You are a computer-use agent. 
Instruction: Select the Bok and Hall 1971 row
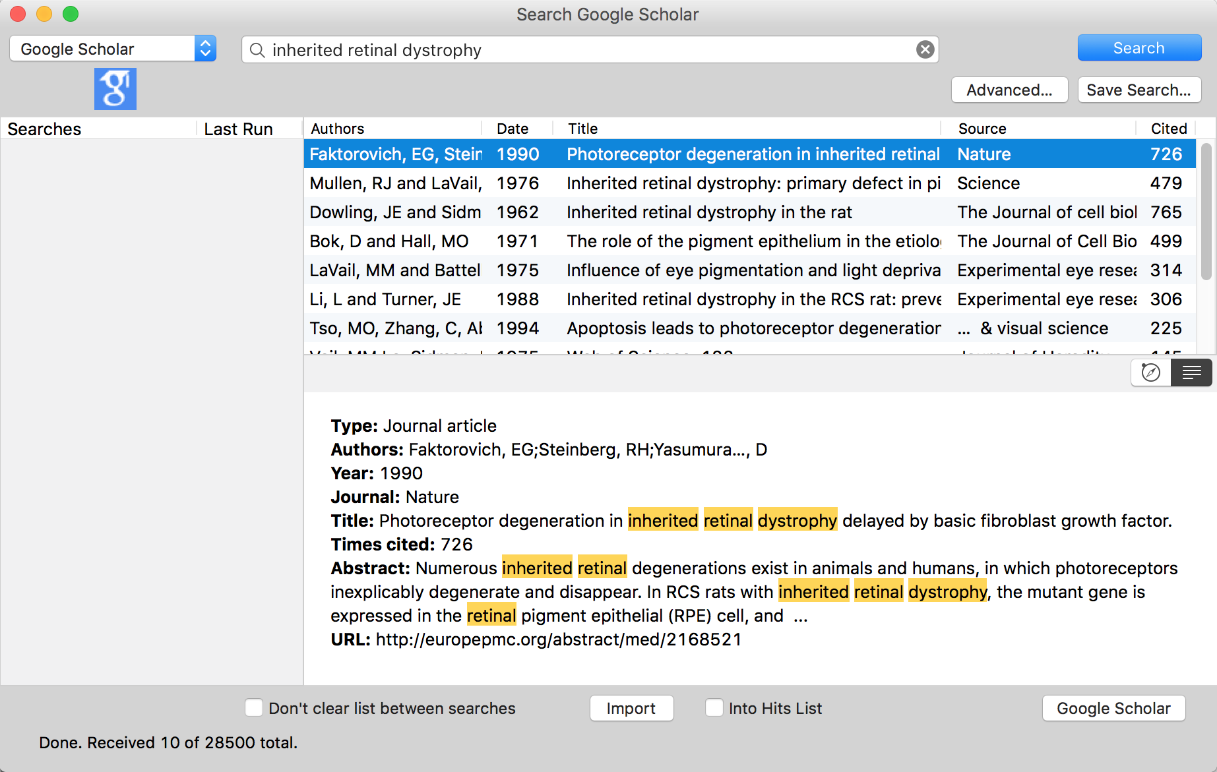[750, 241]
